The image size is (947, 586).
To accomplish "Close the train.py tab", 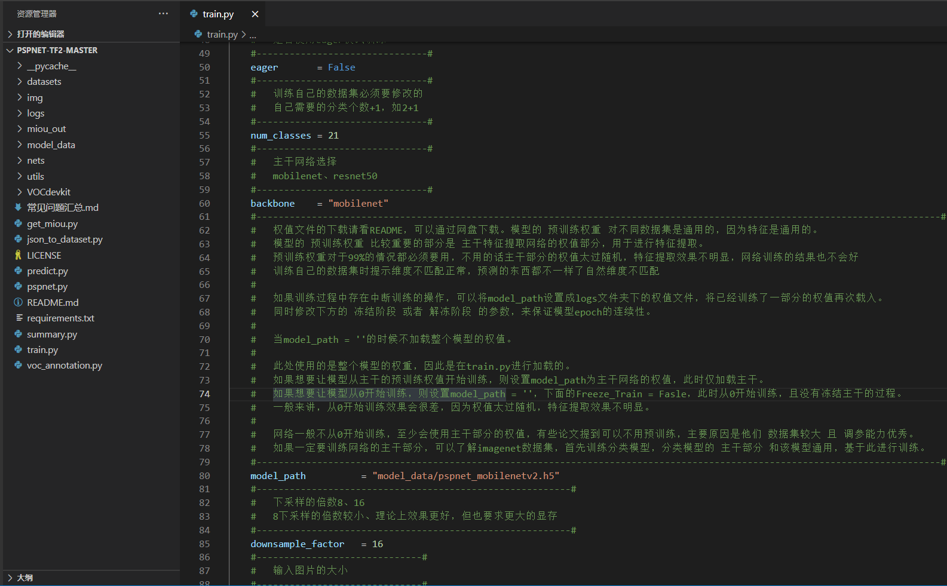I will tap(255, 14).
